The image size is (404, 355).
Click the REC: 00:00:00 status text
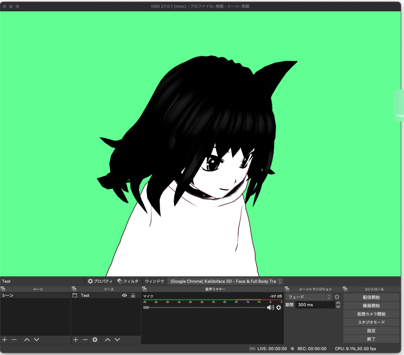click(x=312, y=349)
